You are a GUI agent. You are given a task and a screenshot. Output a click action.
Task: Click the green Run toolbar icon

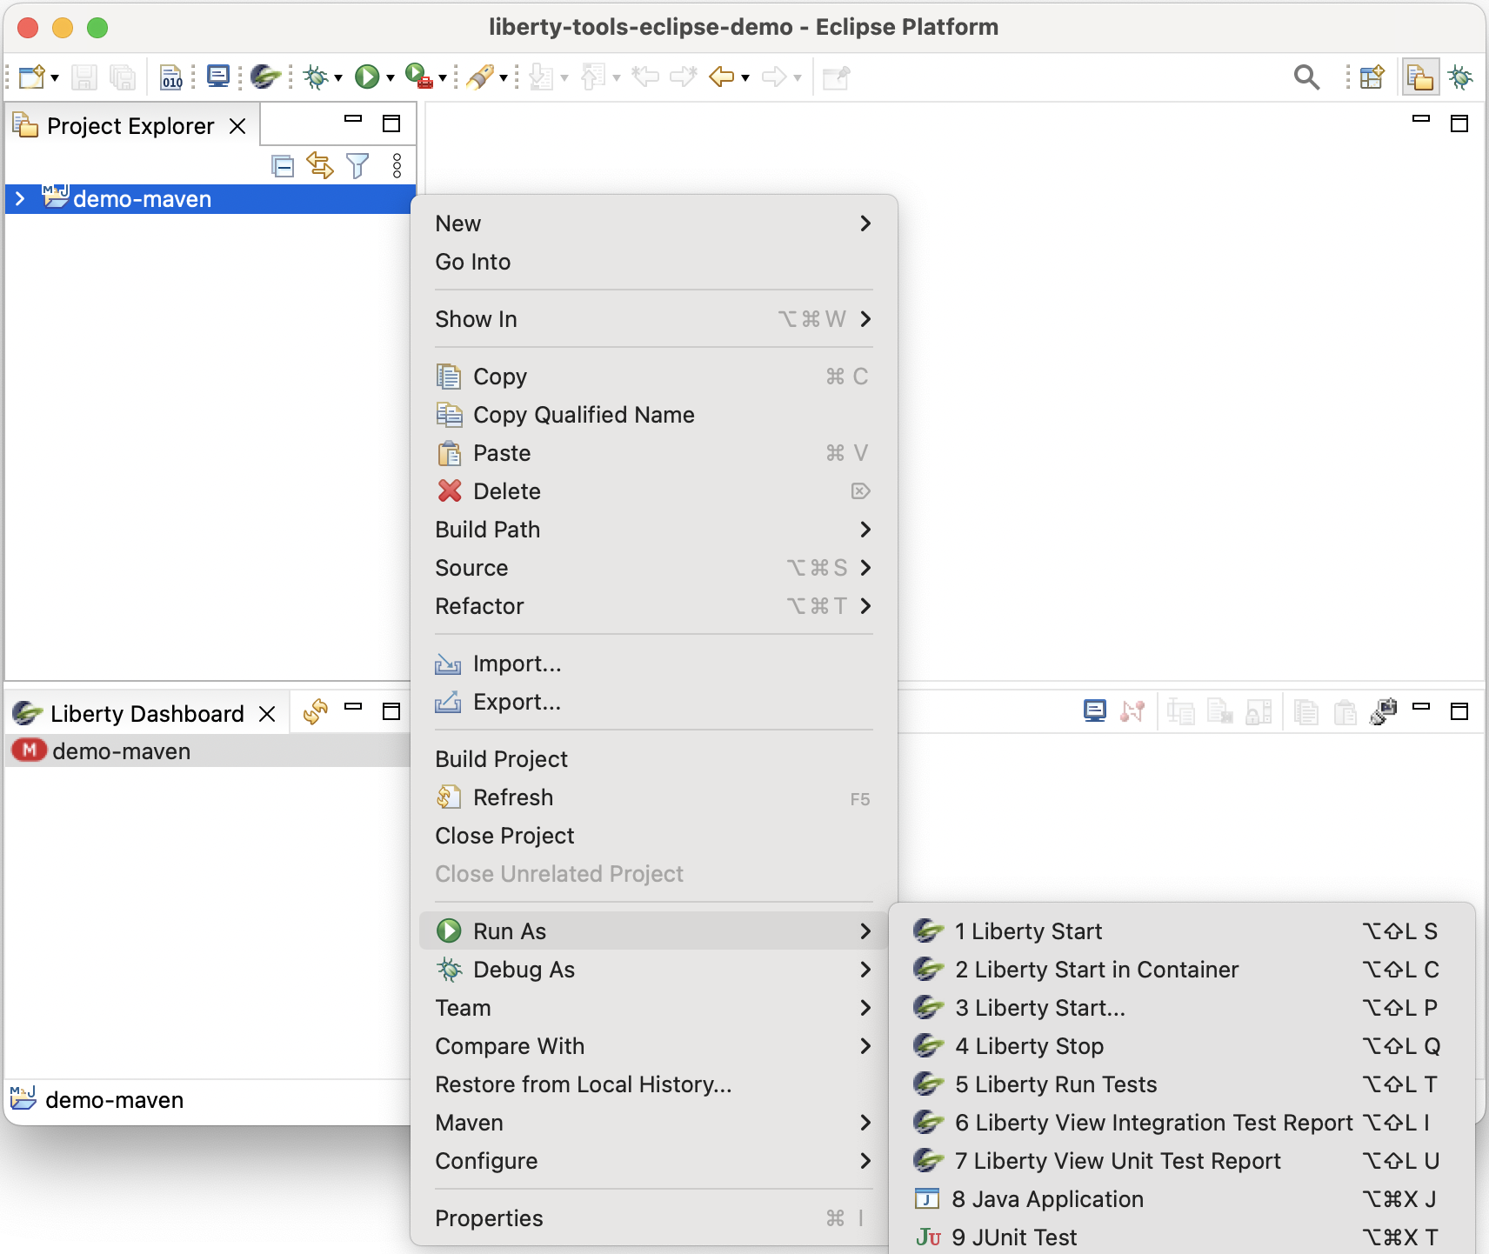pos(367,77)
